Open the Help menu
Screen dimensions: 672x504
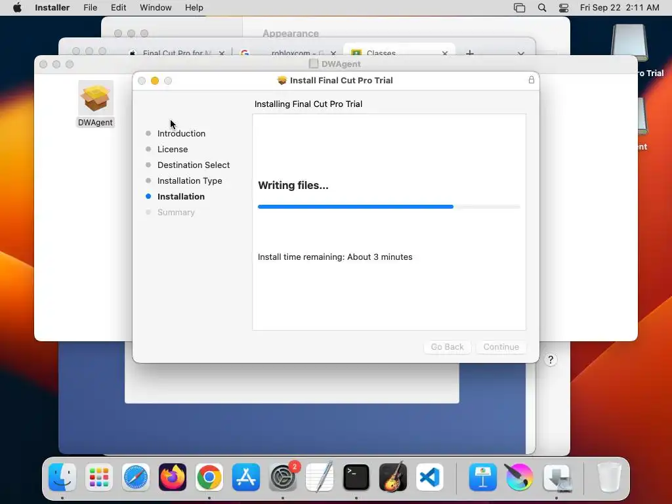point(194,8)
